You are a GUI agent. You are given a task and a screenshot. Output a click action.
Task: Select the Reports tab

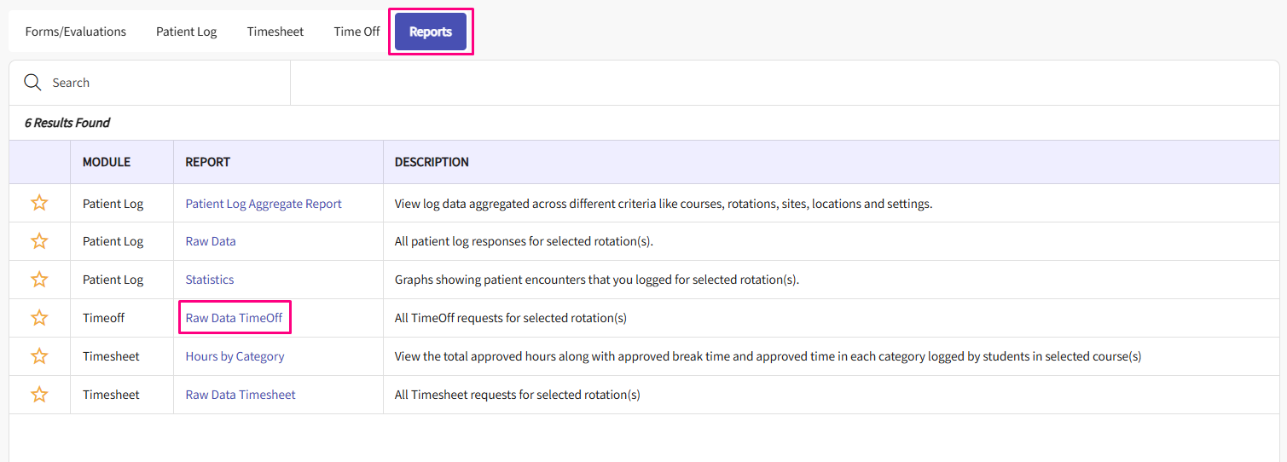431,32
